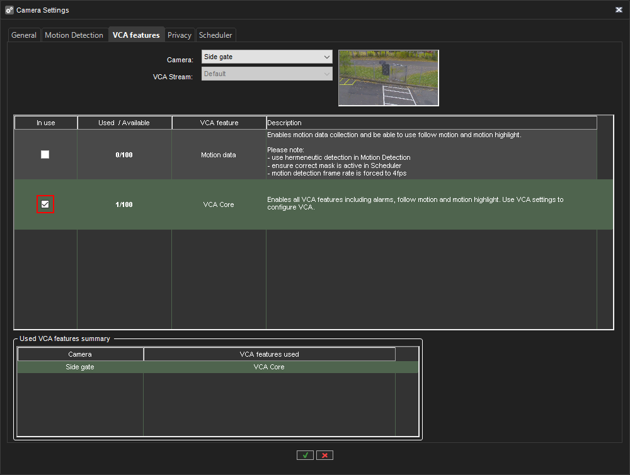Select the Side gate row in summary
Image resolution: width=630 pixels, height=475 pixels.
(x=80, y=366)
